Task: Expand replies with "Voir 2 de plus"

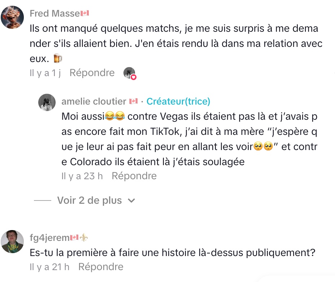Action: [89, 201]
